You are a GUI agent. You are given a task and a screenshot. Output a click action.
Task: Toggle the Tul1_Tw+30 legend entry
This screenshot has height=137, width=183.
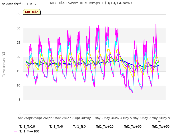click(130, 126)
